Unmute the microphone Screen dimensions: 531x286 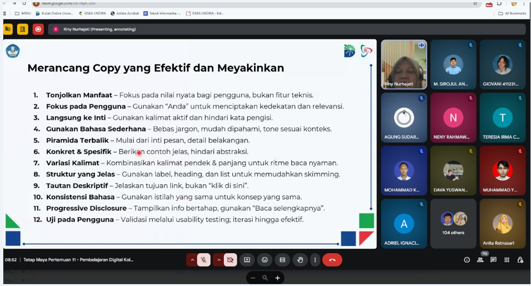pyautogui.click(x=204, y=260)
